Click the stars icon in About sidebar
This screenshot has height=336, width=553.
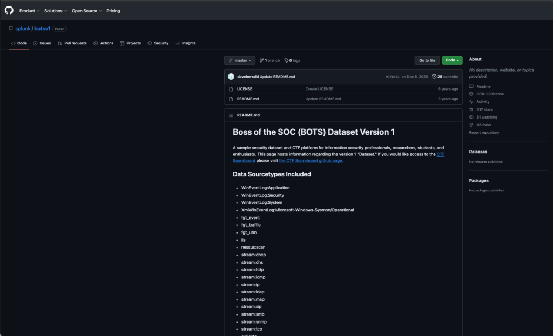[471, 109]
